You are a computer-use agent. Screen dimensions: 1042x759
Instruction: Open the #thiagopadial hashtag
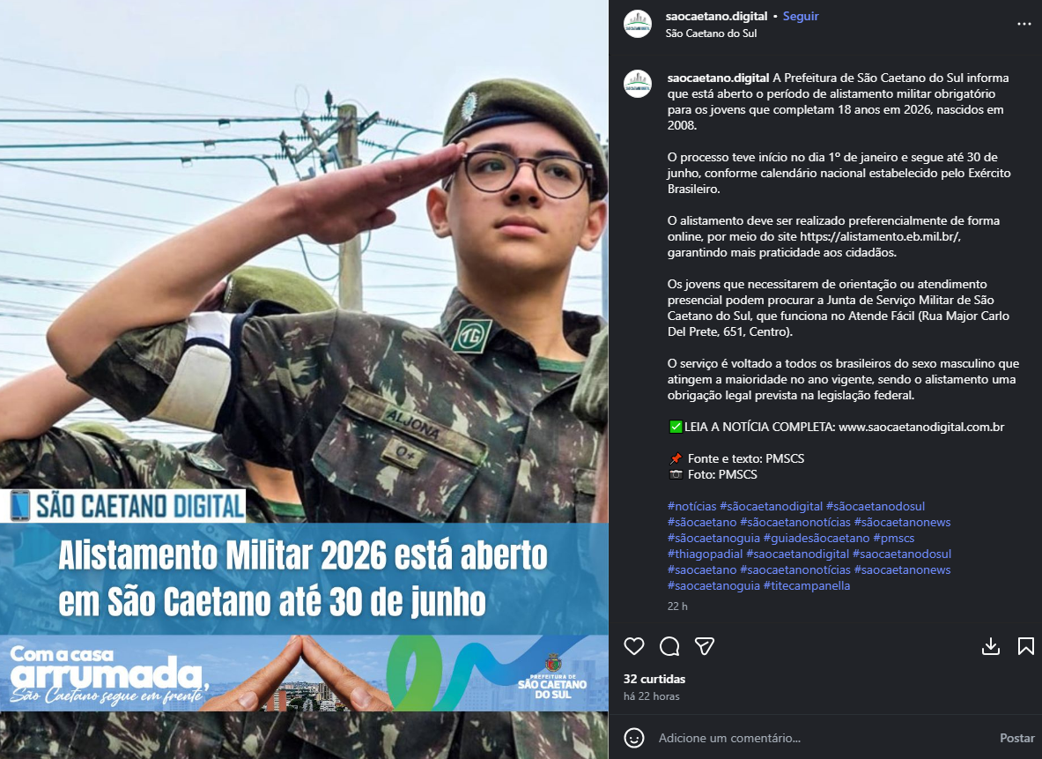pyautogui.click(x=705, y=554)
